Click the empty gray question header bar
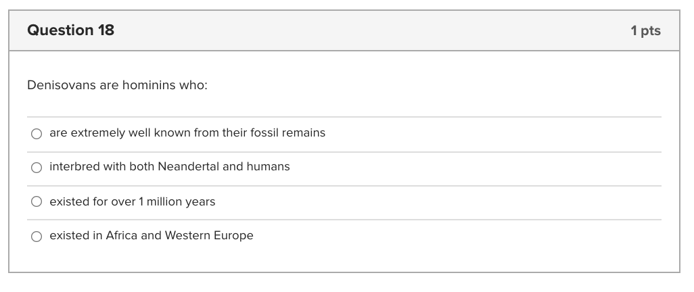 tap(372, 31)
